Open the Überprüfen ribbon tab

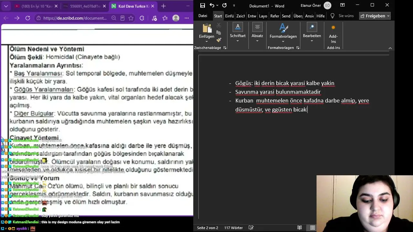point(298,16)
